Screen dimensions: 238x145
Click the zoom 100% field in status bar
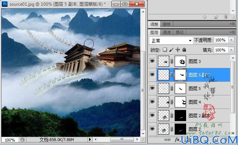click(x=10, y=140)
